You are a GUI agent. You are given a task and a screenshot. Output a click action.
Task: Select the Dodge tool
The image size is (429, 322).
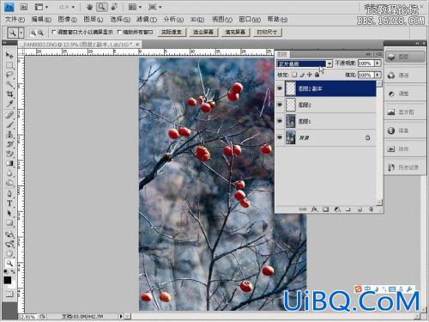[9, 183]
